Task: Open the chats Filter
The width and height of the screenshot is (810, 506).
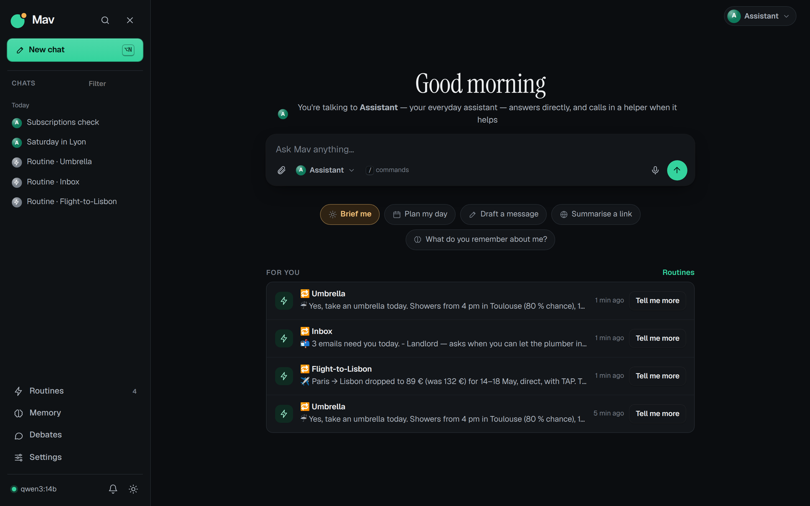Action: [x=97, y=83]
